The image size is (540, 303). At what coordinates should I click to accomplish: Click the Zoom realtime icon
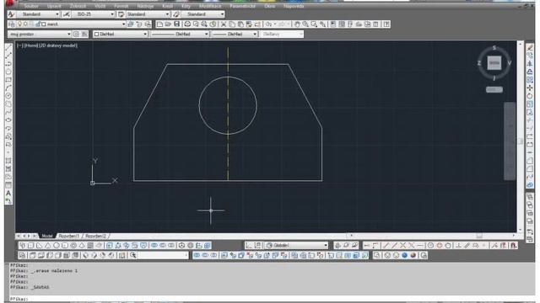(305, 24)
